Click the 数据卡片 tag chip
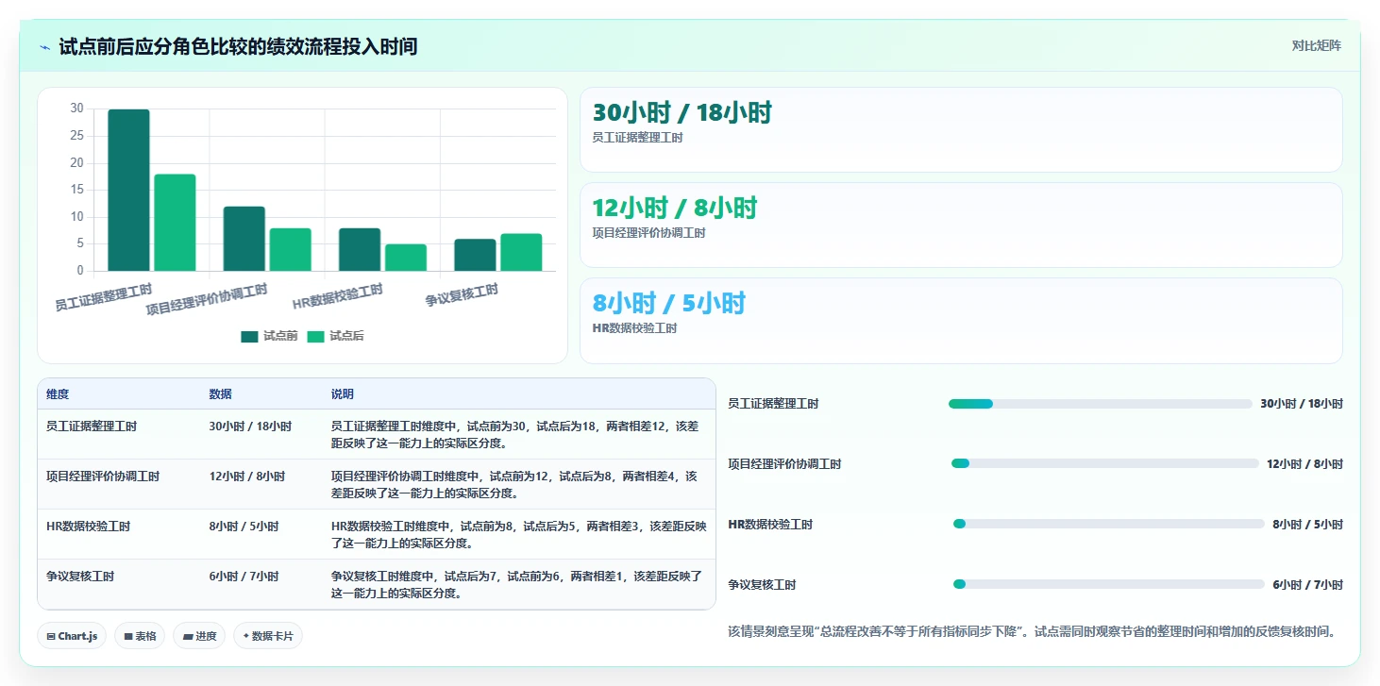This screenshot has height=686, width=1380. (268, 636)
